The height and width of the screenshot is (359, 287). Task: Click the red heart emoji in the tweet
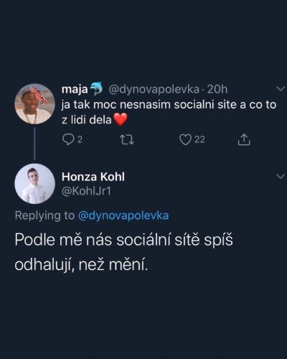click(120, 120)
